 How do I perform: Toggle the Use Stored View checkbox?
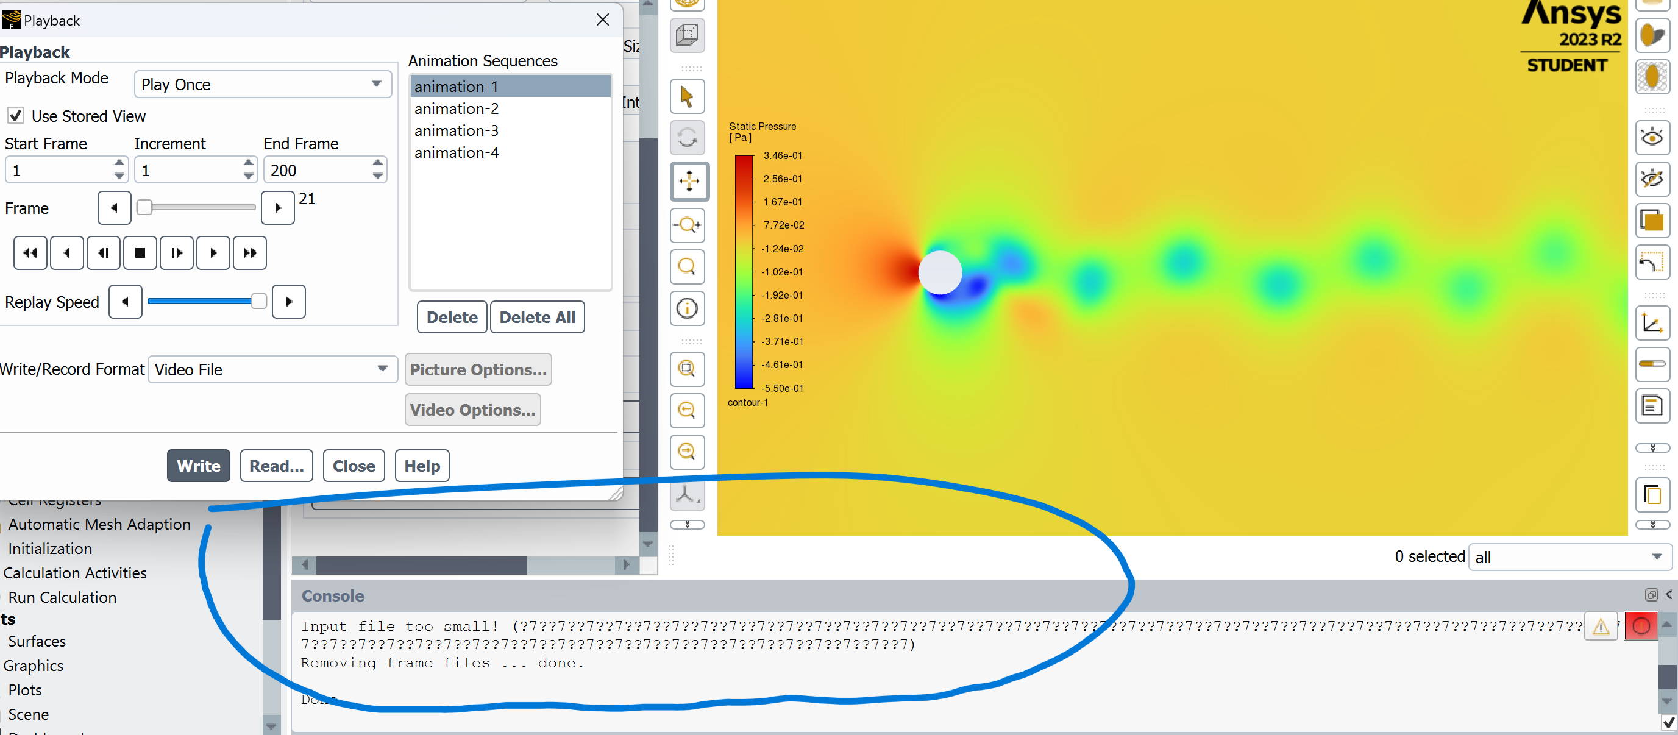coord(16,116)
